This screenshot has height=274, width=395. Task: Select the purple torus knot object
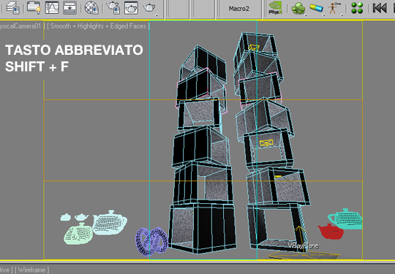tap(151, 241)
